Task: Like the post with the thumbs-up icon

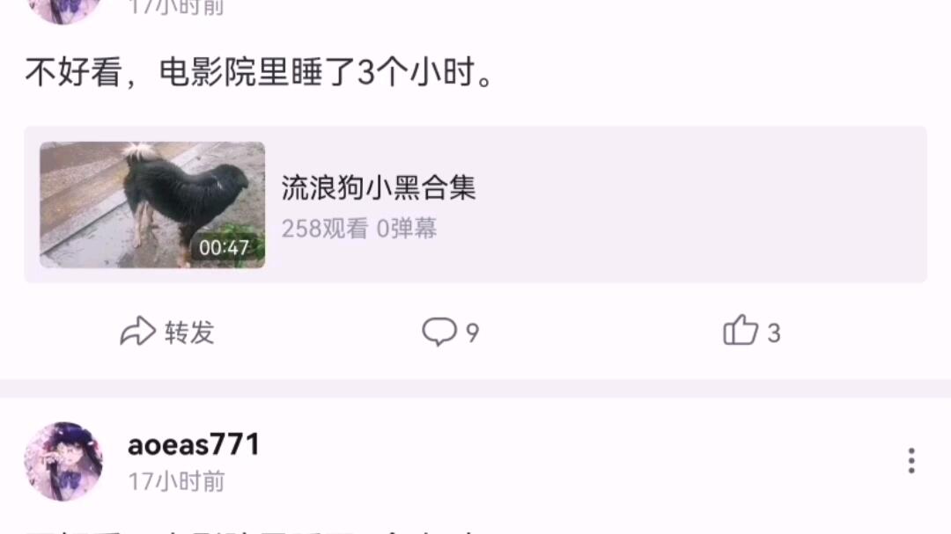Action: (741, 330)
